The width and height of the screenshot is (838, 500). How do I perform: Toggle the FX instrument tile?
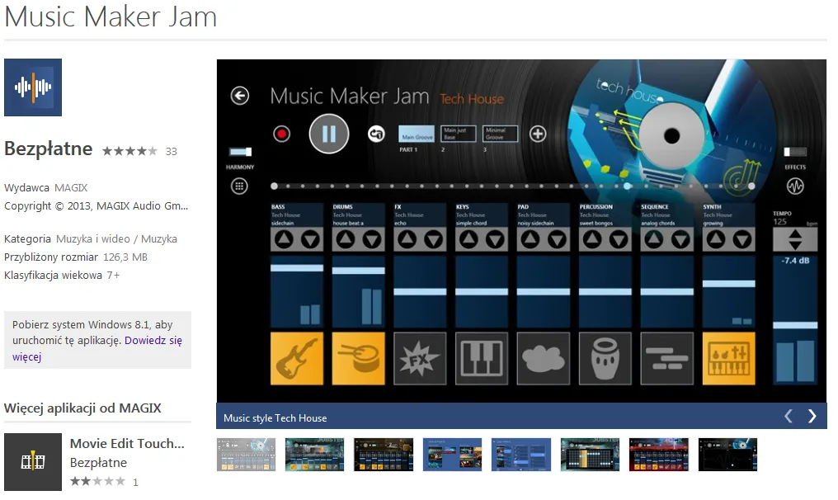(420, 358)
